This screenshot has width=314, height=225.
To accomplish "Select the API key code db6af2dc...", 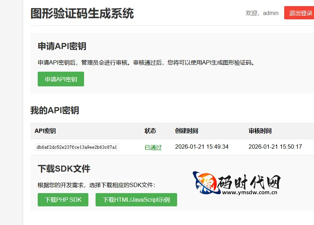I will (x=77, y=147).
